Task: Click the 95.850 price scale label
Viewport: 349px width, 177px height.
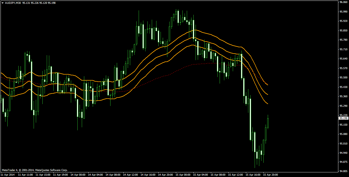Action: 343,31
